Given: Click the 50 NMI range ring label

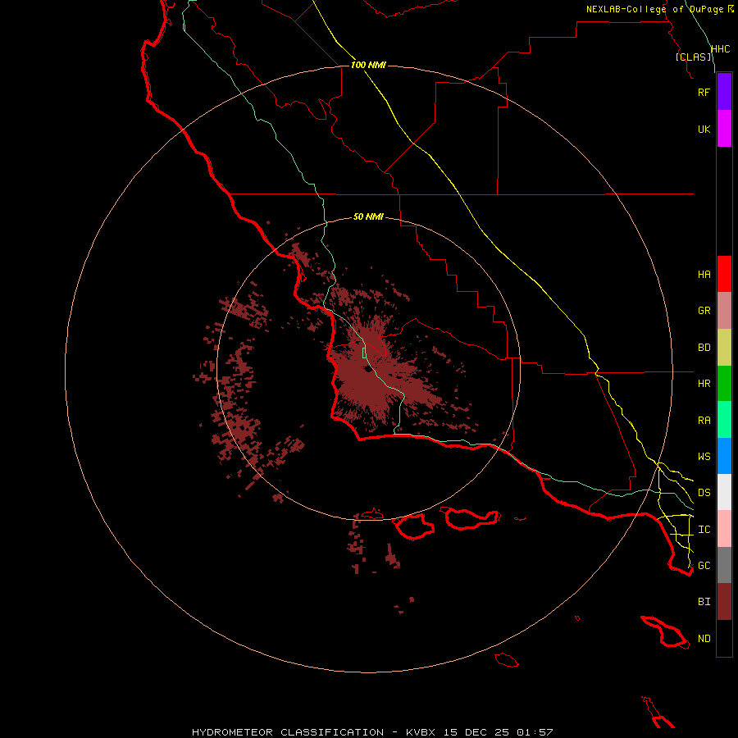Looking at the screenshot, I should click(x=368, y=216).
